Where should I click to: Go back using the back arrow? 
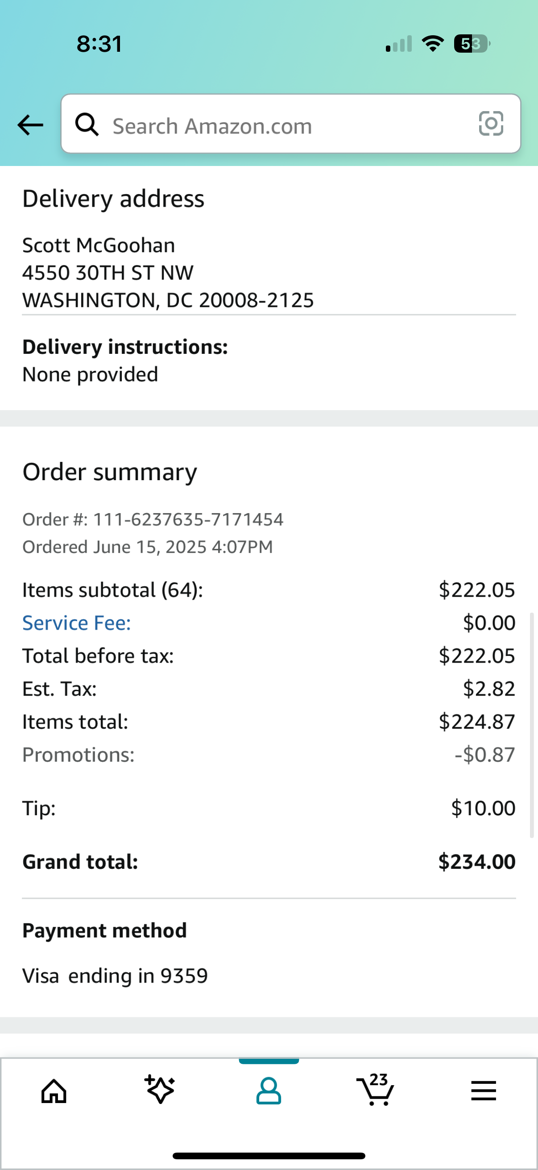pyautogui.click(x=30, y=124)
